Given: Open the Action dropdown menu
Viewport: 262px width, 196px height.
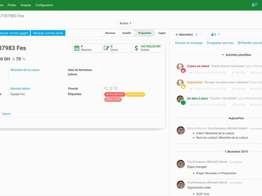Looking at the screenshot, I should 125,23.
